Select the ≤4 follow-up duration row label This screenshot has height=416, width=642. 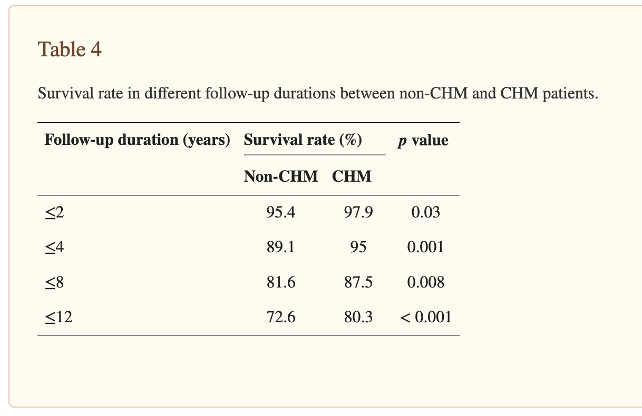54,247
